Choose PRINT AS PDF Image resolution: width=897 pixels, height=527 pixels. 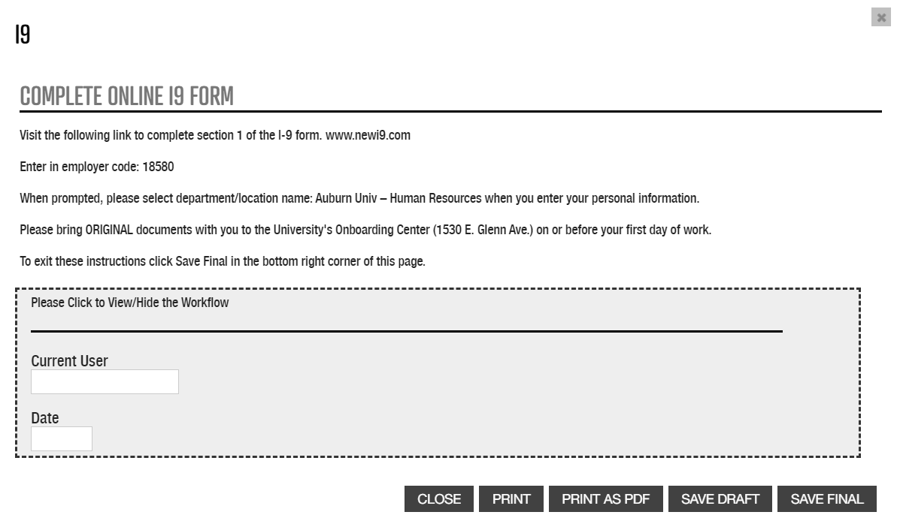[x=605, y=499]
